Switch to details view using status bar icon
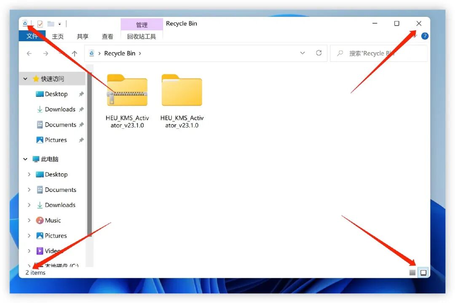 pos(412,272)
